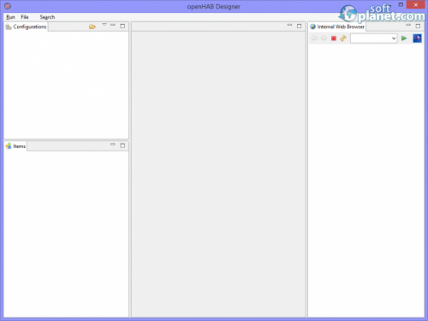Select the Internal Web Browser tab

[337, 27]
